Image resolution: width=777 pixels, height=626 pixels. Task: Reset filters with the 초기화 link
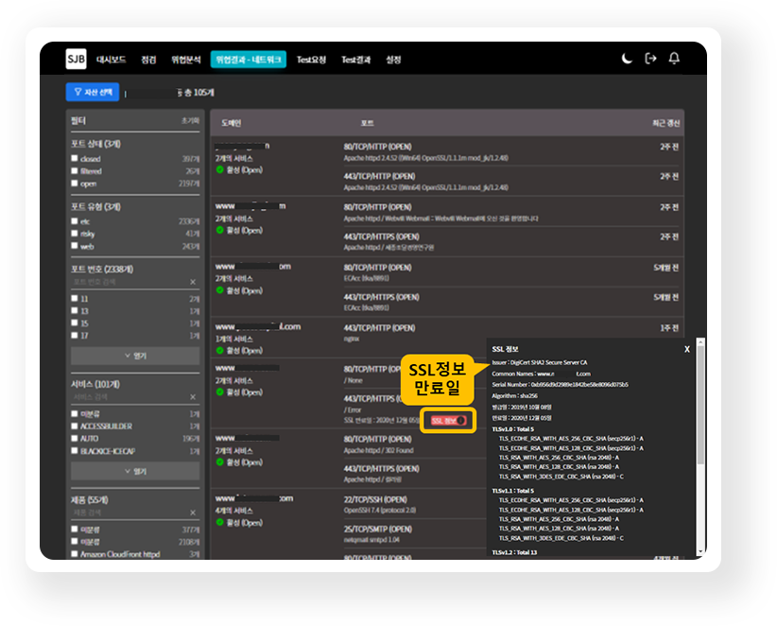click(x=190, y=122)
